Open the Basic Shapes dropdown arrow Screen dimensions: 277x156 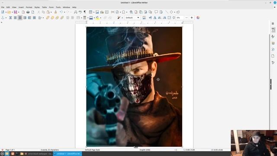pyautogui.click(x=174, y=12)
